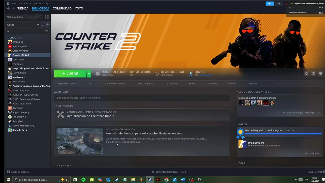Open Previsión del tiempo news headline
Viewport: 325px width, 183px height.
(x=144, y=133)
